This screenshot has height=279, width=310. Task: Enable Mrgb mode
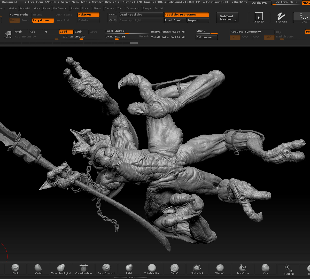21,32
